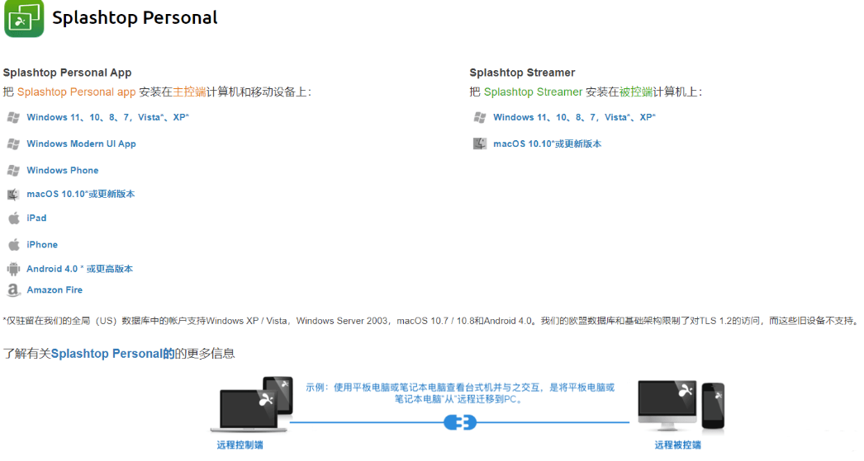The height and width of the screenshot is (461, 864).
Task: Click the Android robot icon
Action: pos(13,269)
